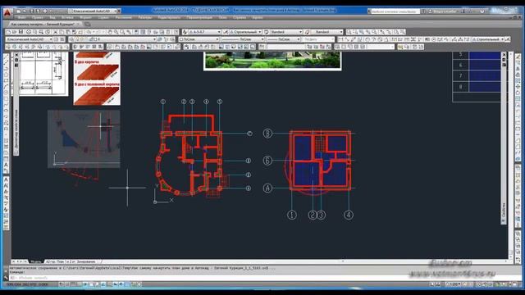
Task: Select Zoom Window tool in Standard toolbar
Action: click(x=122, y=32)
